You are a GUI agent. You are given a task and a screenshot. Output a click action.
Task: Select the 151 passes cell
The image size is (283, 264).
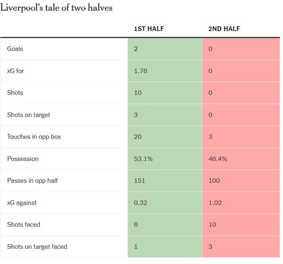(140, 181)
